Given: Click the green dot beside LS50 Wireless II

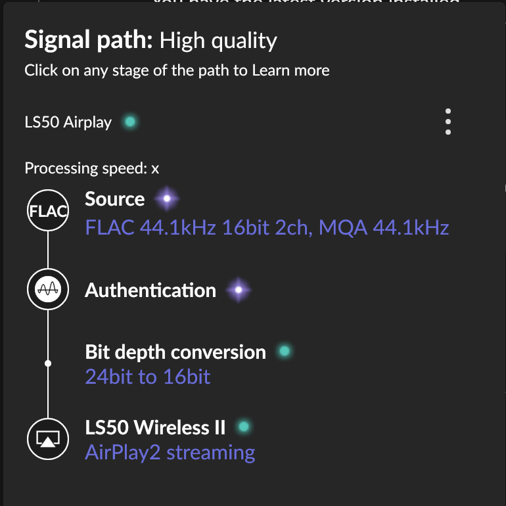Looking at the screenshot, I should [x=244, y=426].
